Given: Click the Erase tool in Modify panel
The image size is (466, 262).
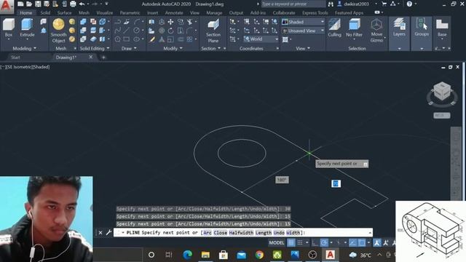Looking at the screenshot, I should pyautogui.click(x=152, y=39).
